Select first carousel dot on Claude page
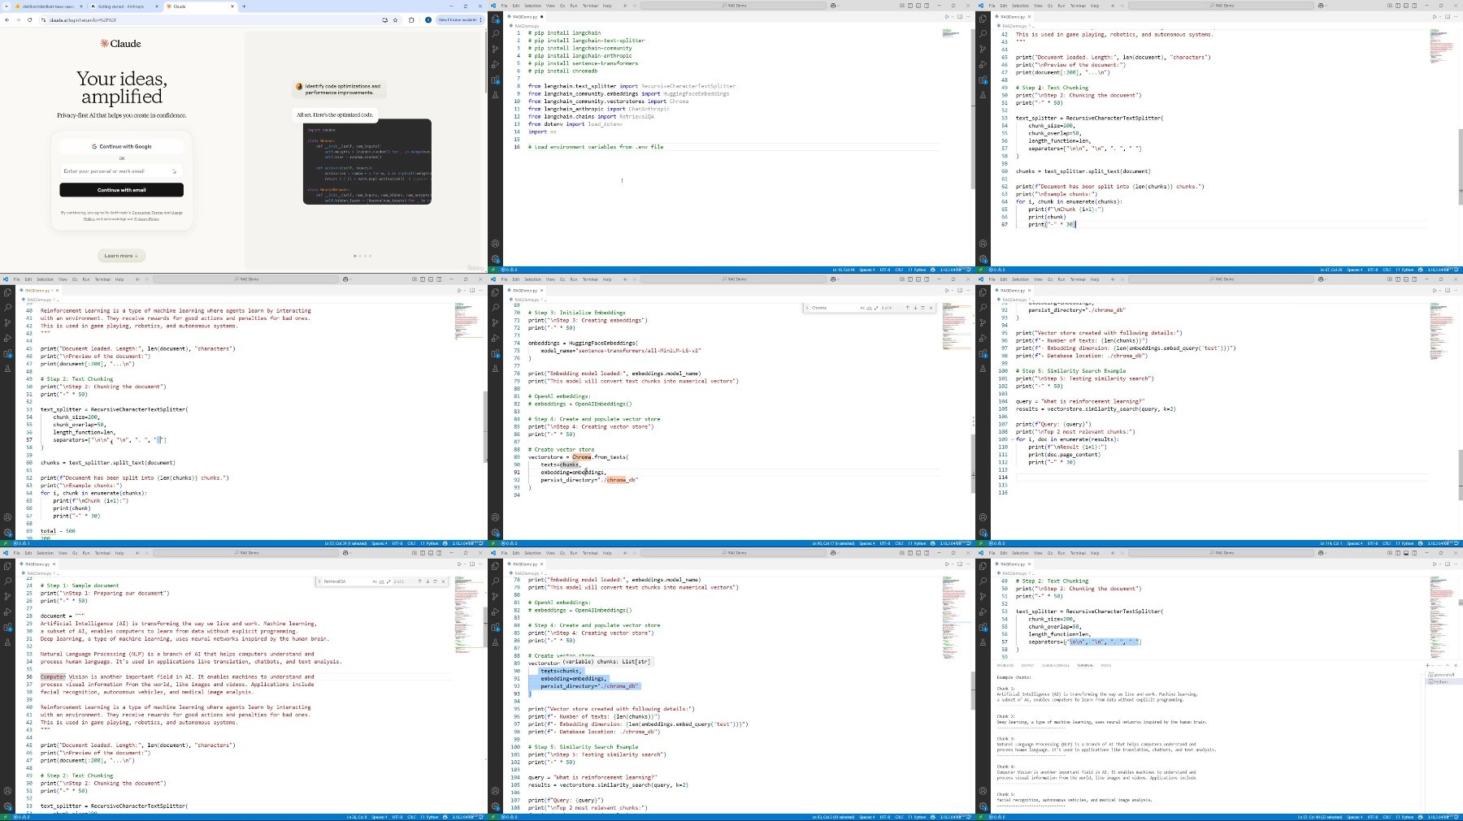Image resolution: width=1463 pixels, height=821 pixels. coord(355,256)
